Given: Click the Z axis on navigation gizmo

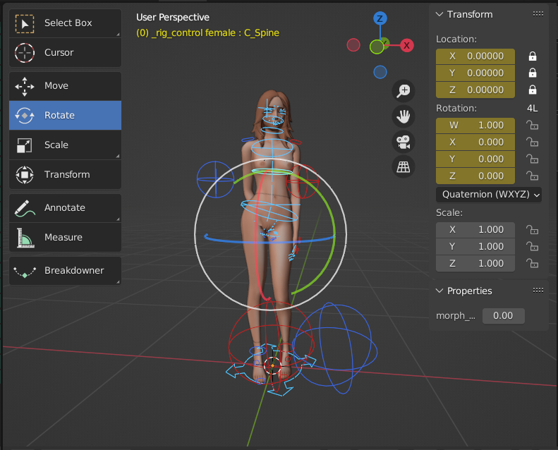Looking at the screenshot, I should click(380, 18).
